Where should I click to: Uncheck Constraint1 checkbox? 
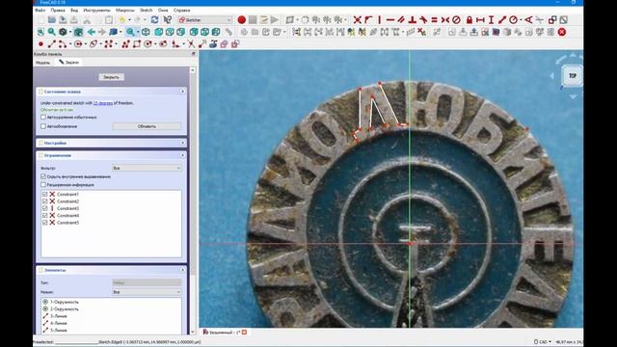pyautogui.click(x=45, y=195)
